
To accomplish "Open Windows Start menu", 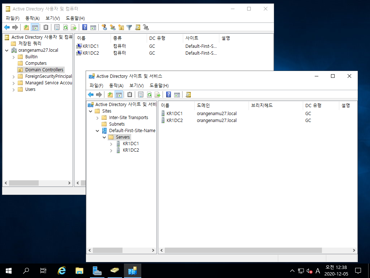I will 9,271.
